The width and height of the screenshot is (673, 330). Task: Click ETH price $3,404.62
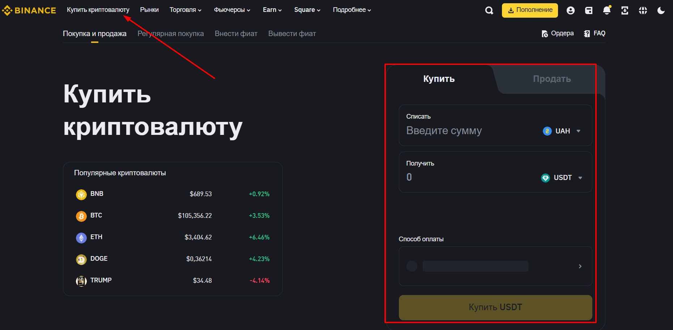tap(198, 237)
